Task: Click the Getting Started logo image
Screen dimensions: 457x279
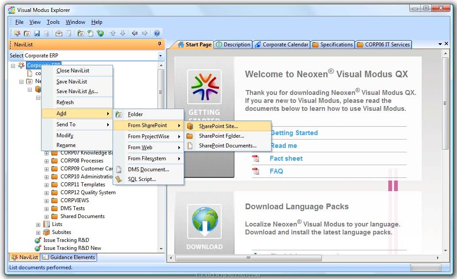Action: click(204, 87)
